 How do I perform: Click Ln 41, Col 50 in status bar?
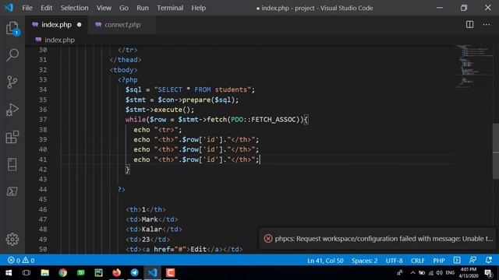pos(325,261)
